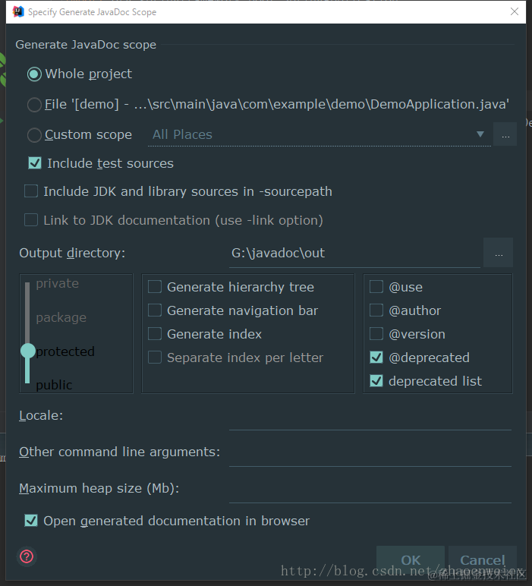532x586 pixels.
Task: Click the Maximum heap size field
Action: click(370, 490)
